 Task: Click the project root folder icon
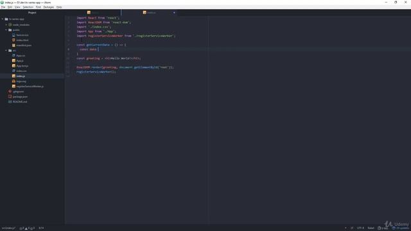pyautogui.click(x=6, y=19)
